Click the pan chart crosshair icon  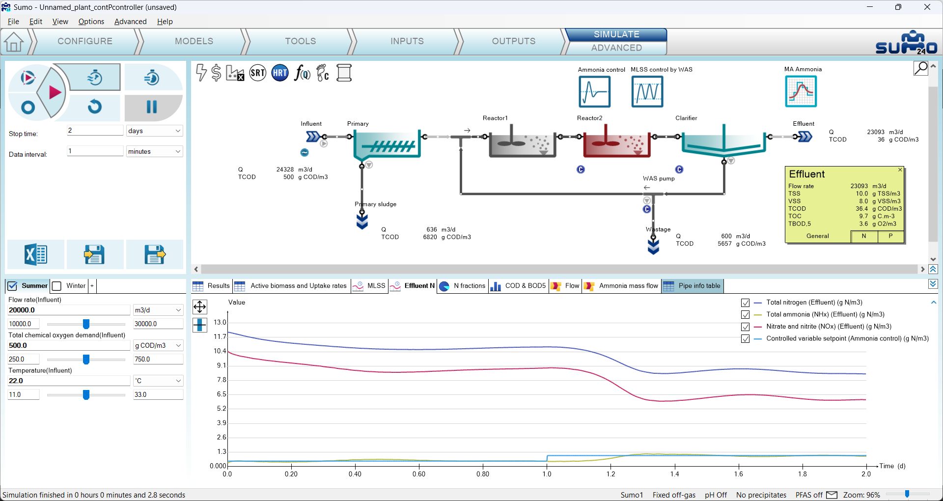(x=200, y=307)
